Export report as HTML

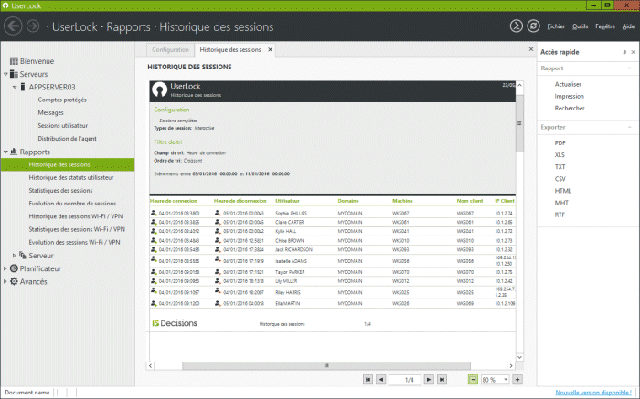pyautogui.click(x=563, y=191)
